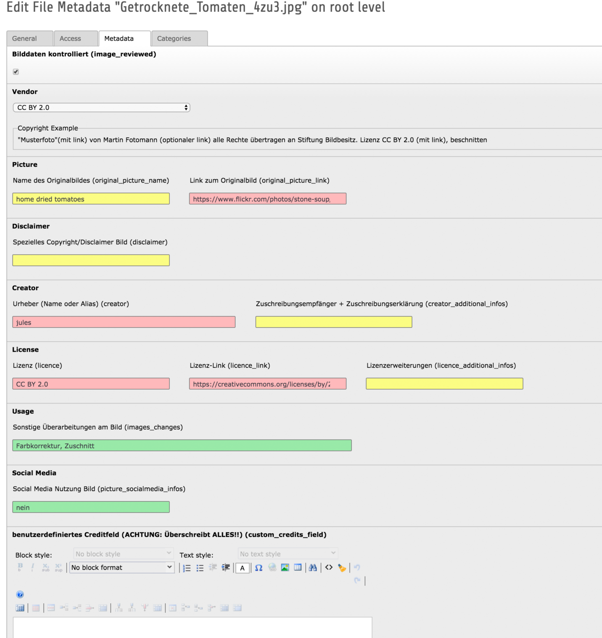Click the Bold formatting icon
This screenshot has width=602, height=638.
[x=20, y=567]
